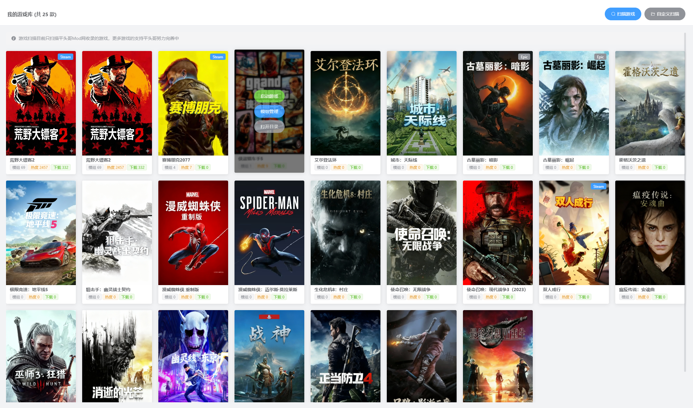693x408 pixels.
Task: Click Steam badge on first 荒野大镖客2 cover
Action: pyautogui.click(x=65, y=57)
